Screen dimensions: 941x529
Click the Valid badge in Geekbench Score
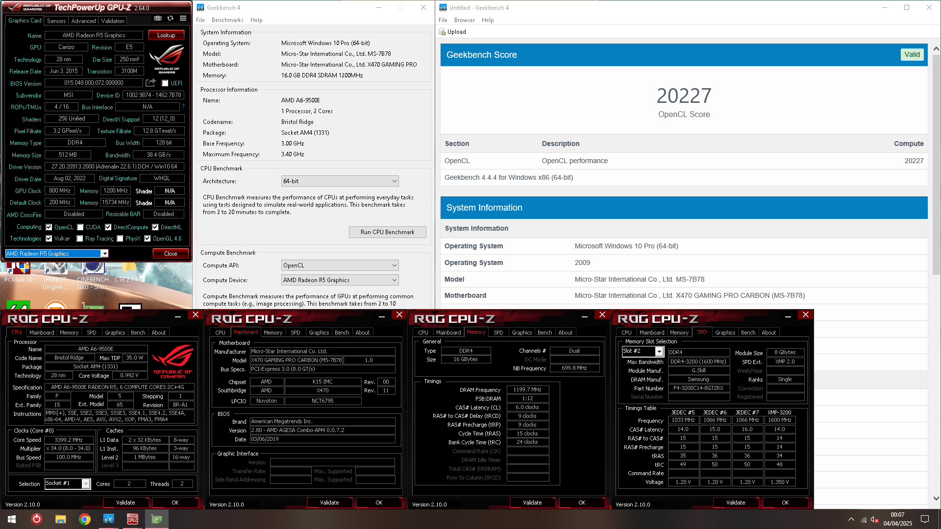912,54
